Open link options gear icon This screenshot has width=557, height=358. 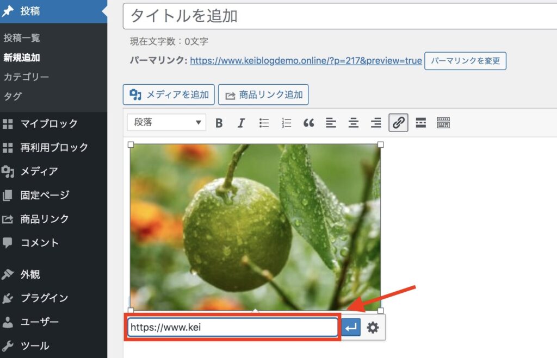coord(373,327)
